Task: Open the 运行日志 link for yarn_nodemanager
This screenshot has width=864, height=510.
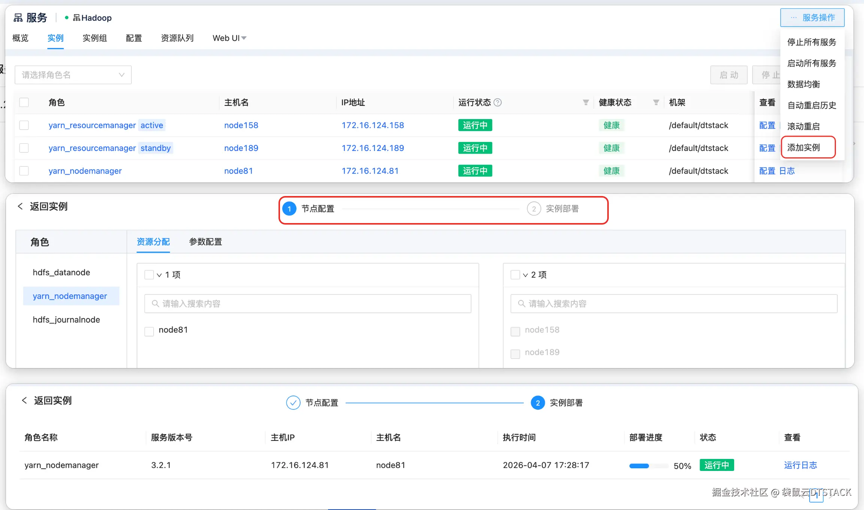Action: (800, 465)
